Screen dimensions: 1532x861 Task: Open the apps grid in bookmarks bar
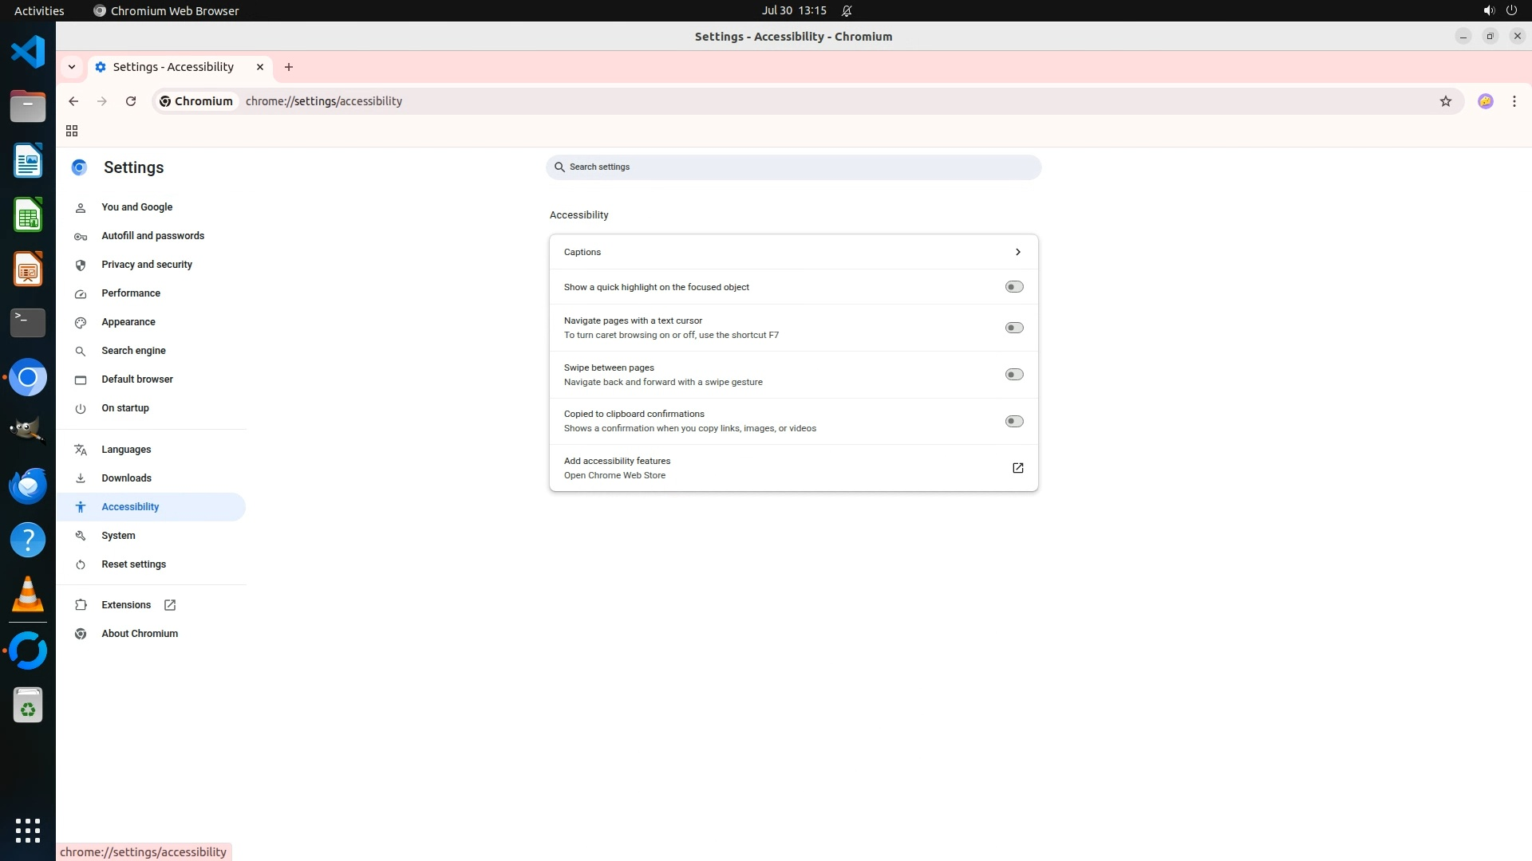click(72, 131)
